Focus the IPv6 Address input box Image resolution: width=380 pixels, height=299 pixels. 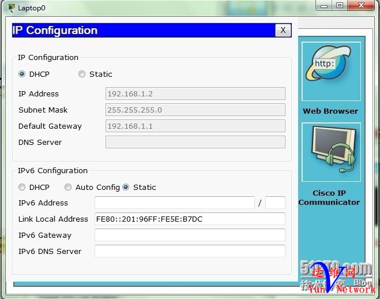[175, 203]
